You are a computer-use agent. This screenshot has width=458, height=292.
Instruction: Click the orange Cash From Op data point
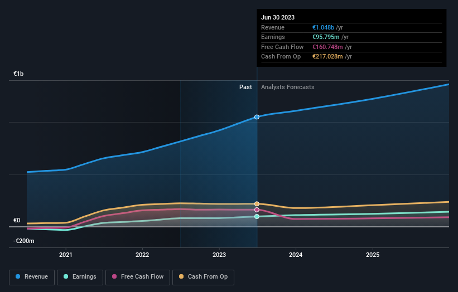coord(257,204)
